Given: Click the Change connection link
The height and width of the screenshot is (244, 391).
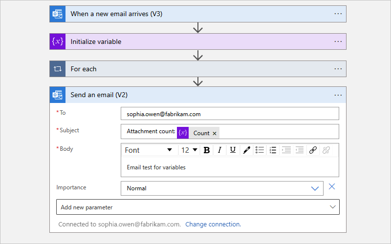Looking at the screenshot, I should point(213,224).
